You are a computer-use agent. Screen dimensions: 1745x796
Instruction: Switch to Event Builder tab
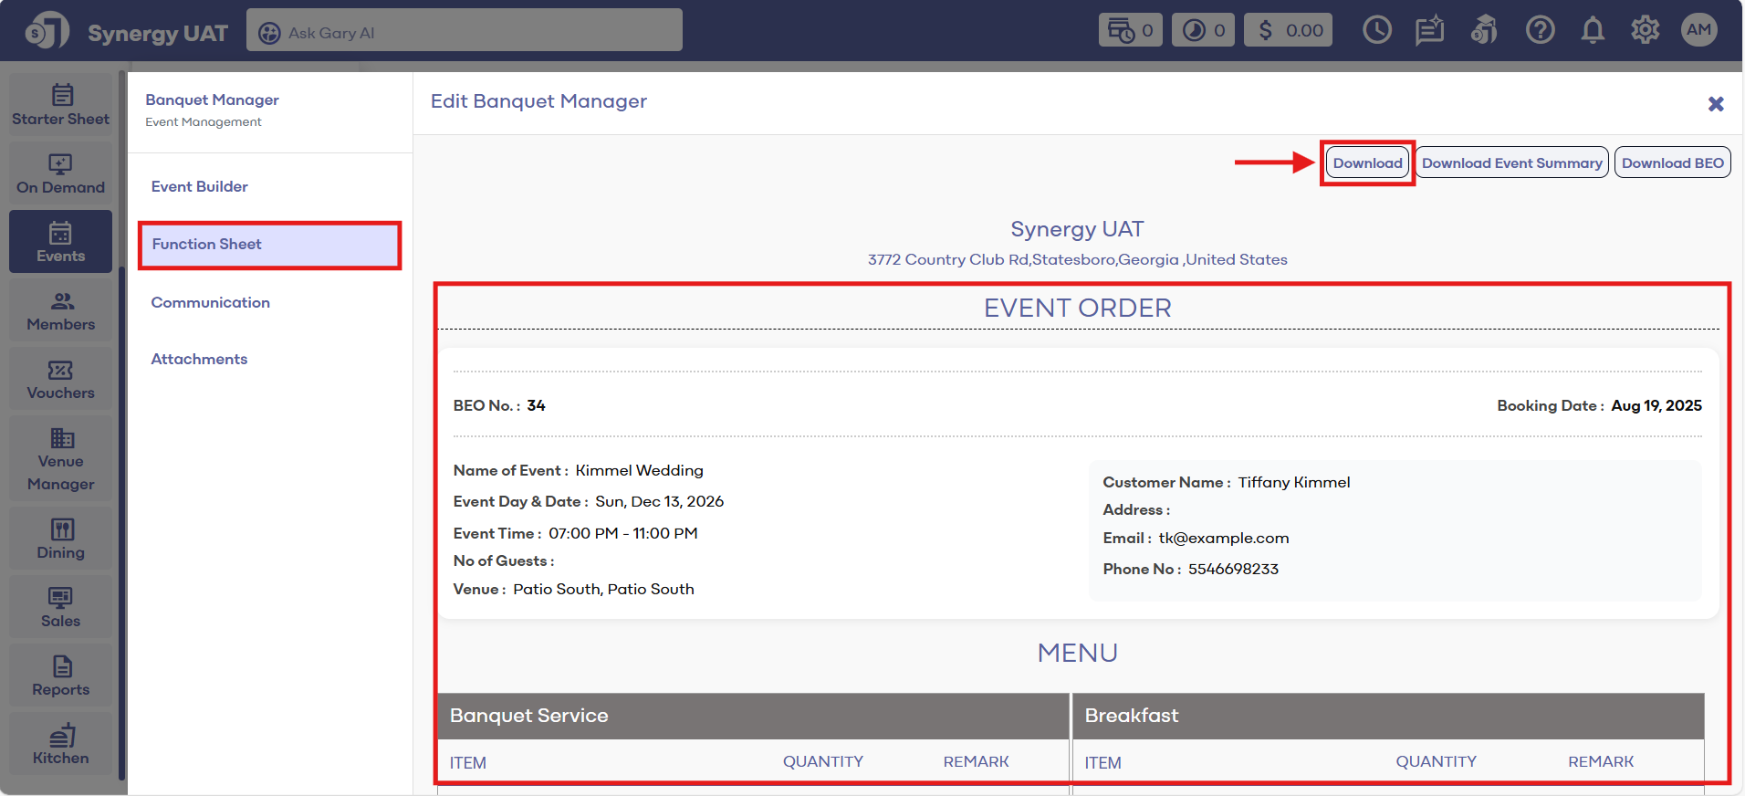click(x=200, y=186)
